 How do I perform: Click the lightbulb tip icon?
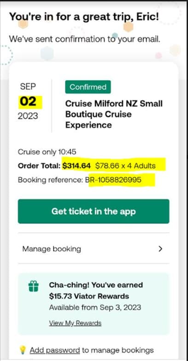click(23, 350)
